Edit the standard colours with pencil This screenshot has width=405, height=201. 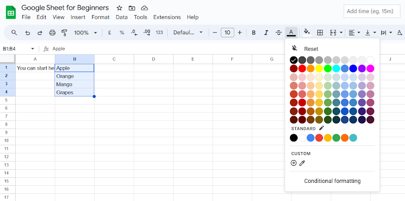(x=321, y=128)
